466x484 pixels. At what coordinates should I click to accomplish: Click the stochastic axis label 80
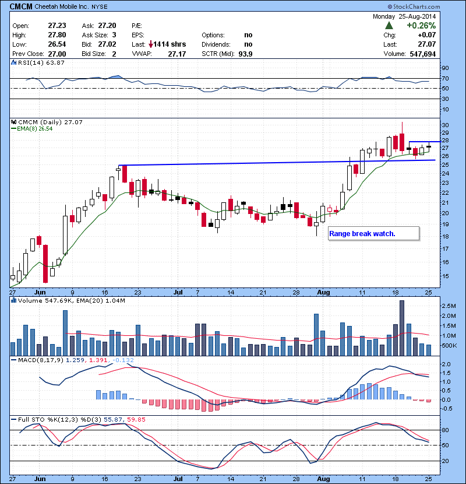446,430
